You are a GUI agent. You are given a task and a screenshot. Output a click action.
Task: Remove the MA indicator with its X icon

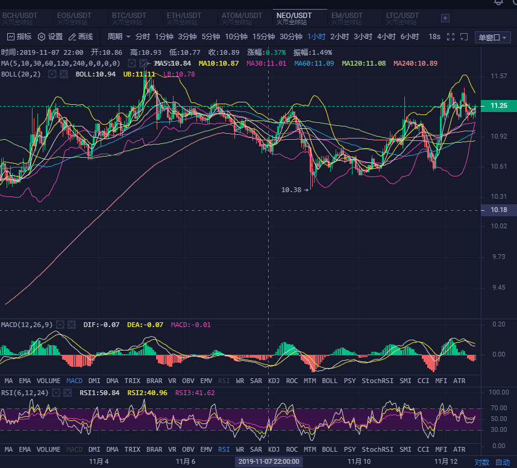click(x=143, y=63)
